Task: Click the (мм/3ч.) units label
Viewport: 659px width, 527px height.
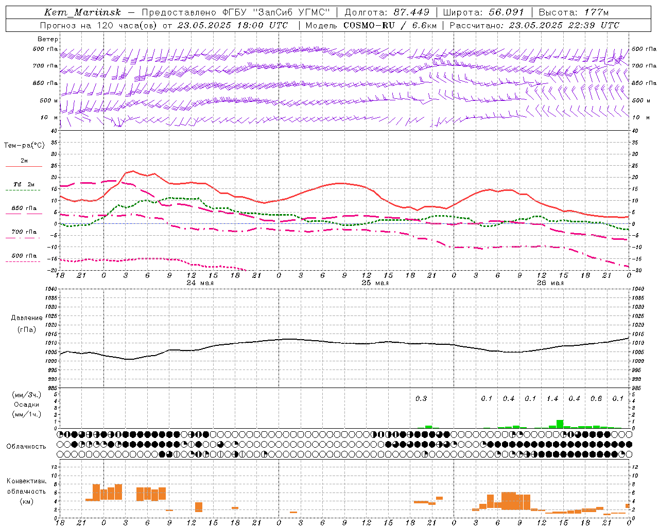Action: coord(26,395)
